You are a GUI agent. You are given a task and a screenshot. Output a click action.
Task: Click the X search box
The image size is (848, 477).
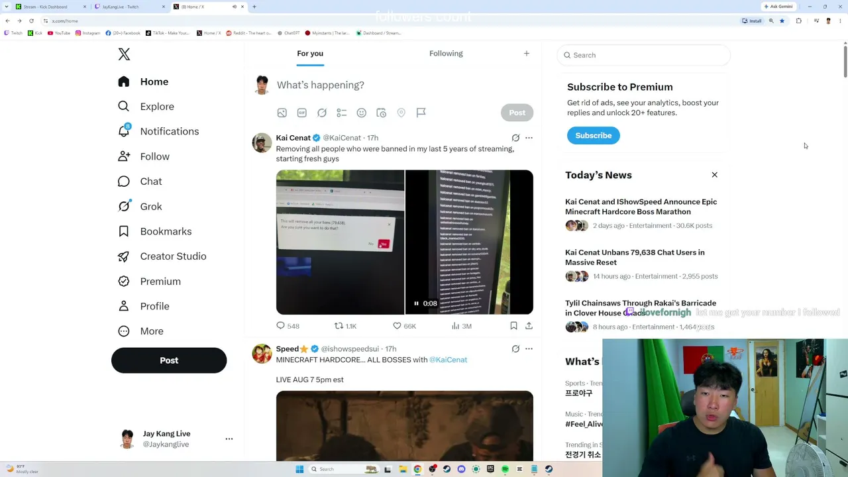click(x=644, y=55)
